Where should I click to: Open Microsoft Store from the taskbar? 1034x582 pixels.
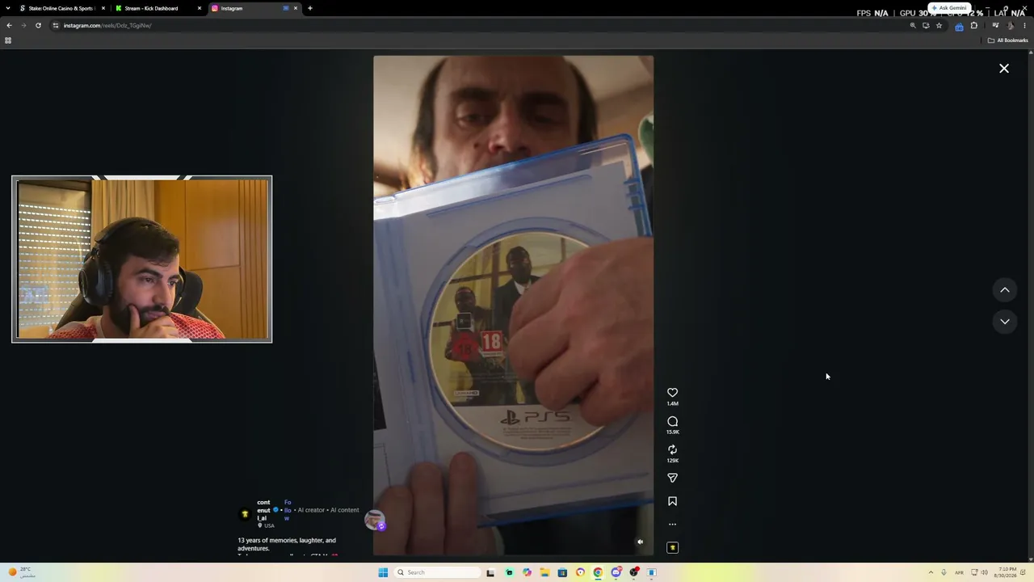562,572
